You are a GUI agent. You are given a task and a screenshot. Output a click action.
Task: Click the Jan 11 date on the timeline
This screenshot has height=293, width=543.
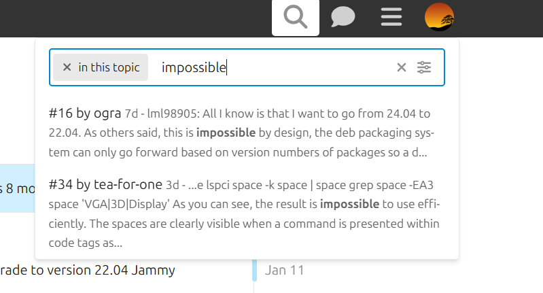click(x=284, y=270)
